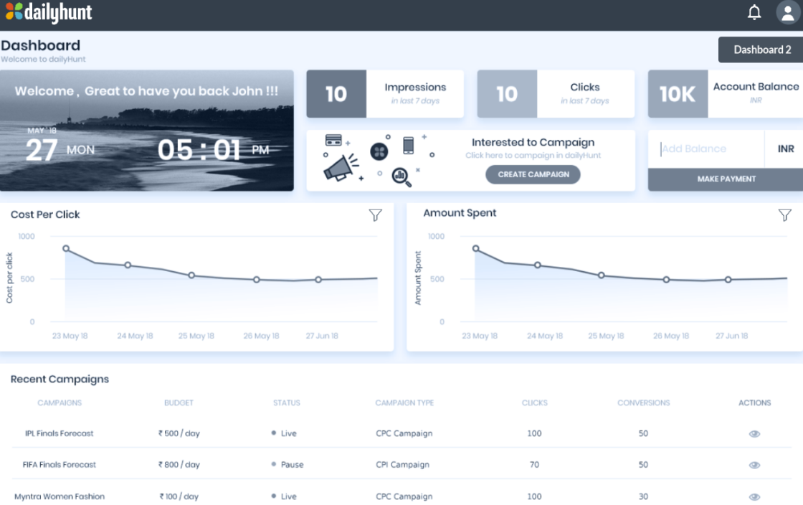Click the ₹ 500 / day budget cell
The height and width of the screenshot is (505, 803).
[x=179, y=433]
